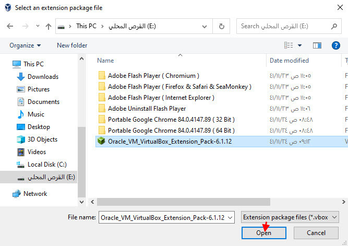Select the (E:) drive in sidebar
This screenshot has width=348, height=246.
click(39, 177)
